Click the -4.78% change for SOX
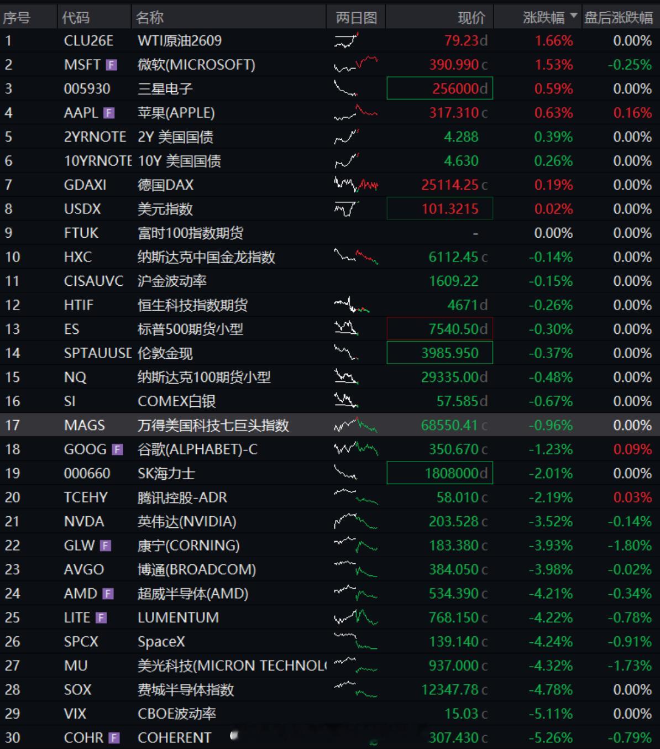660x749 pixels. pos(551,690)
